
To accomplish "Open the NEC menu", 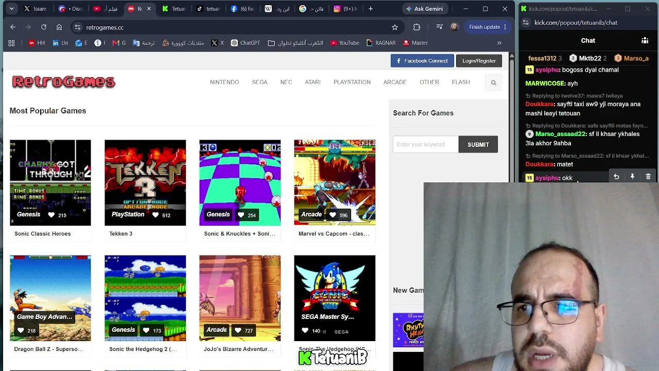I will [286, 82].
